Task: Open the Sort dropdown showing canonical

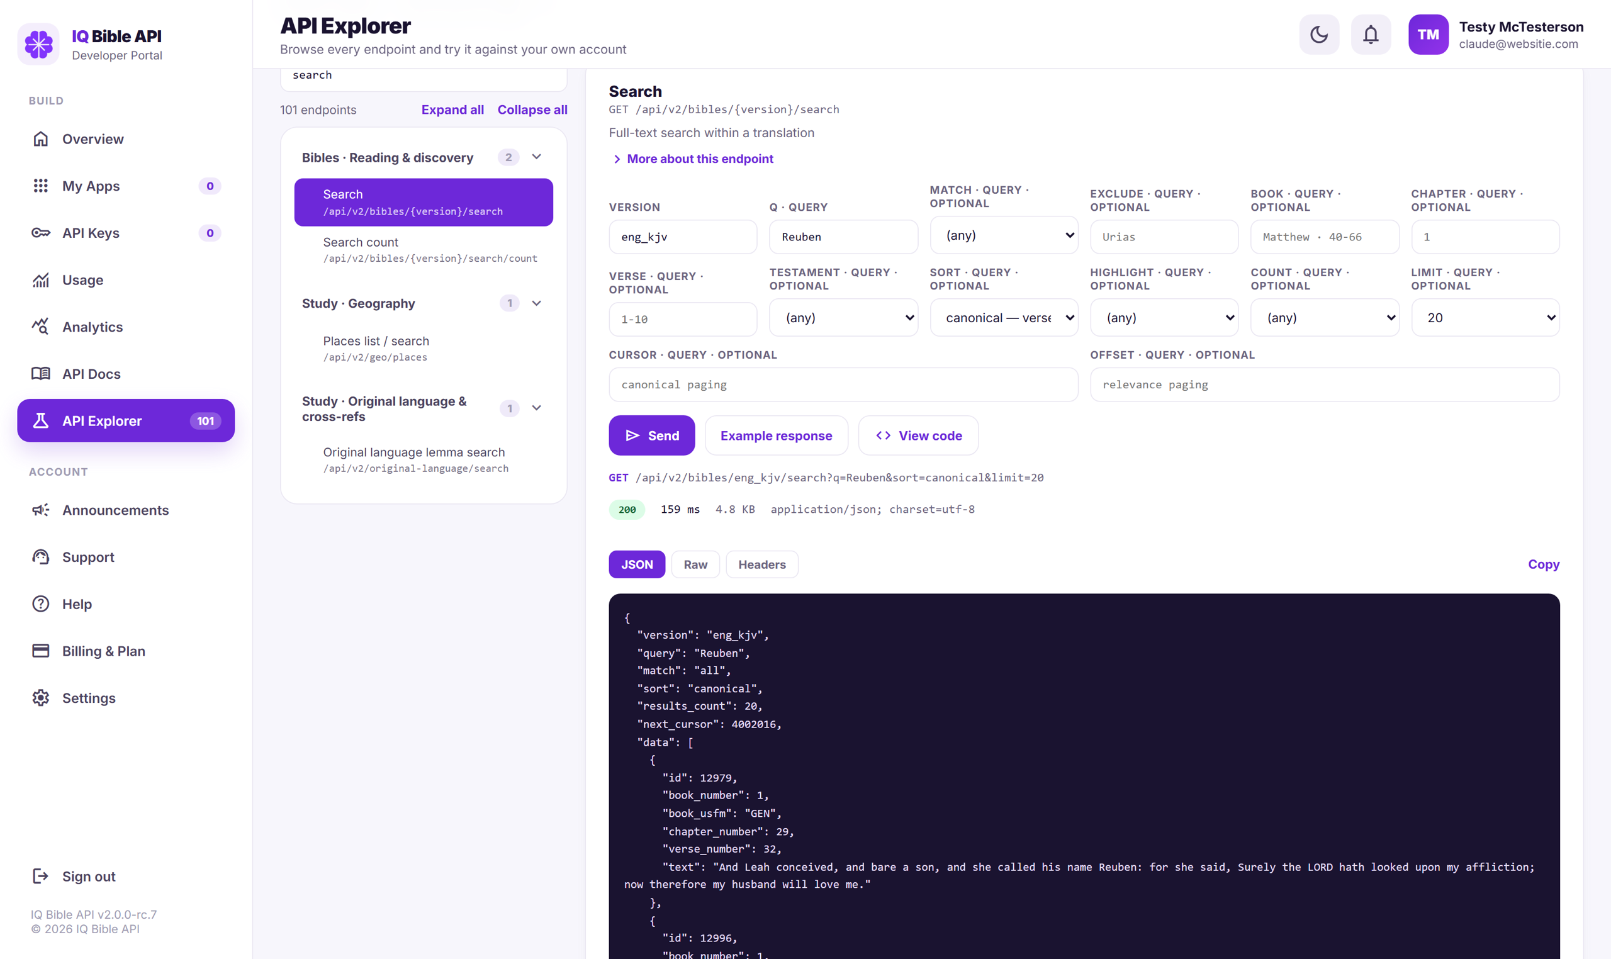Action: click(1004, 318)
